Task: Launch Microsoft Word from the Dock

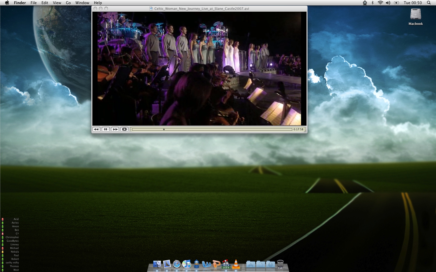Action: (x=207, y=264)
